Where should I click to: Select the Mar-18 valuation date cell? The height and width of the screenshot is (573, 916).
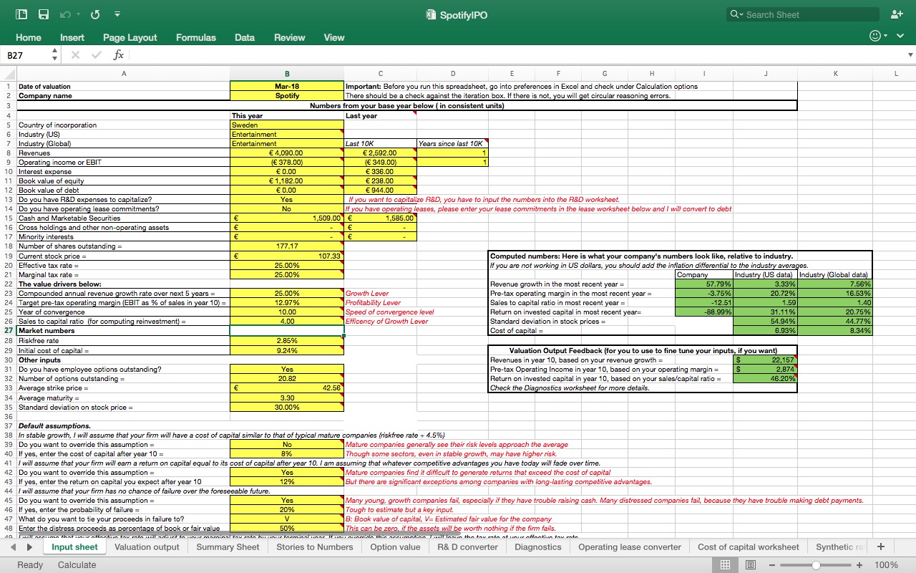pyautogui.click(x=287, y=86)
